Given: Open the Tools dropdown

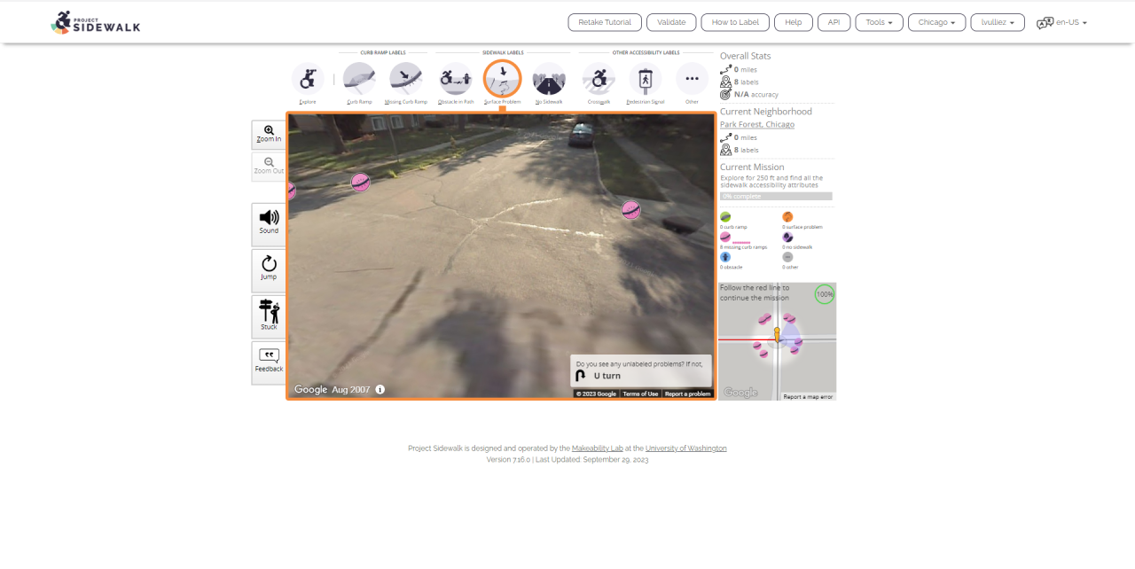Looking at the screenshot, I should pyautogui.click(x=880, y=22).
